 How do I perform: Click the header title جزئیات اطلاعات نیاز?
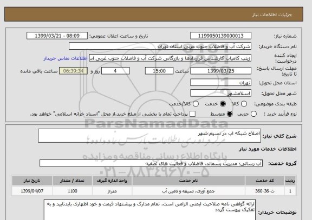272,15
